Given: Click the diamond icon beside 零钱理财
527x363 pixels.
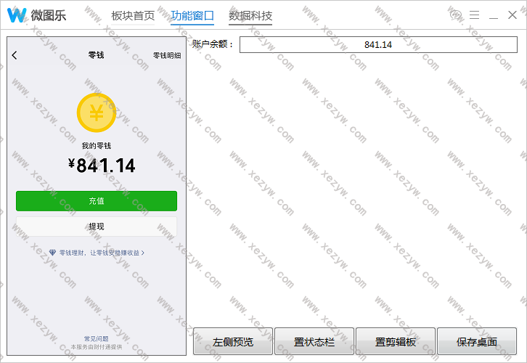Looking at the screenshot, I should point(52,253).
